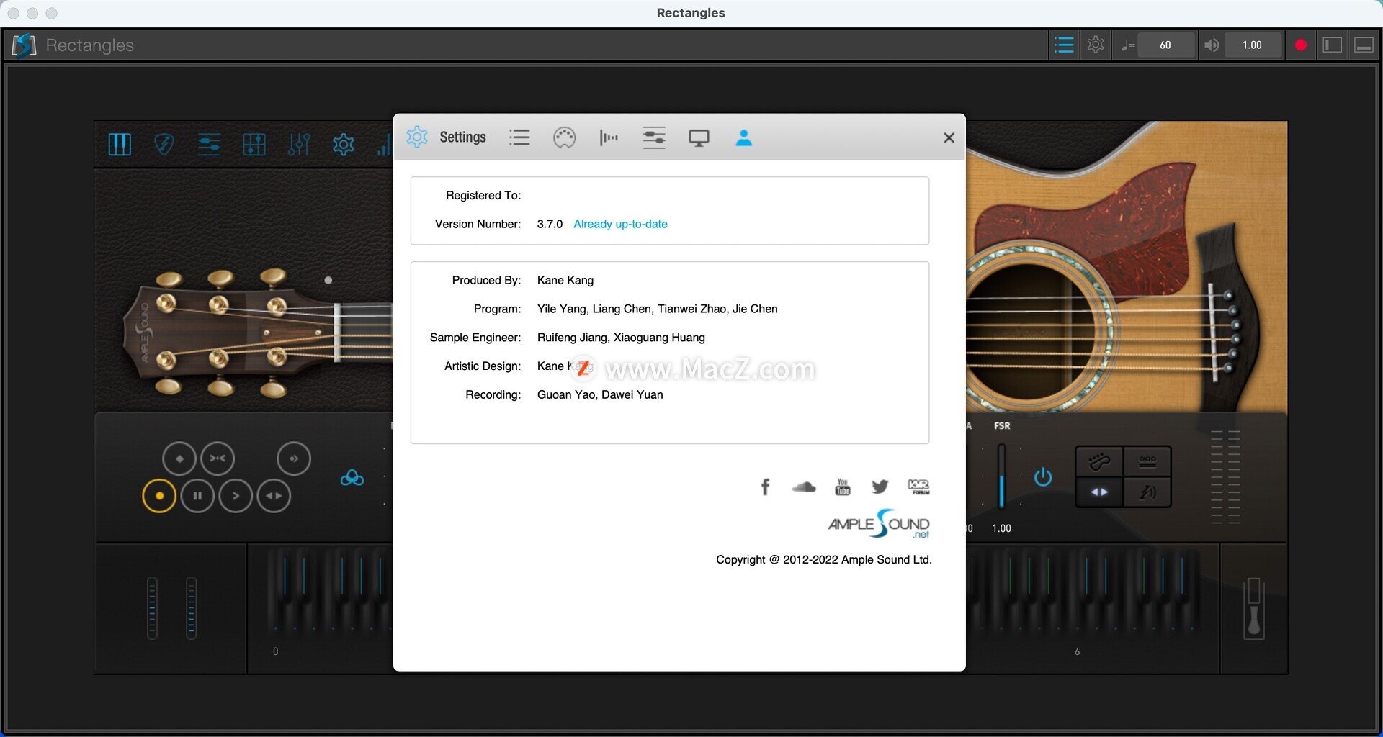Click the red record button
This screenshot has width=1383, height=737.
coord(1301,45)
